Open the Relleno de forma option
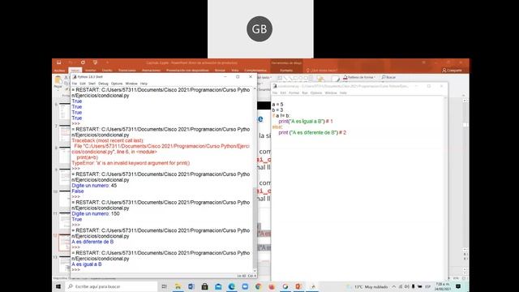The image size is (519, 292). click(359, 77)
